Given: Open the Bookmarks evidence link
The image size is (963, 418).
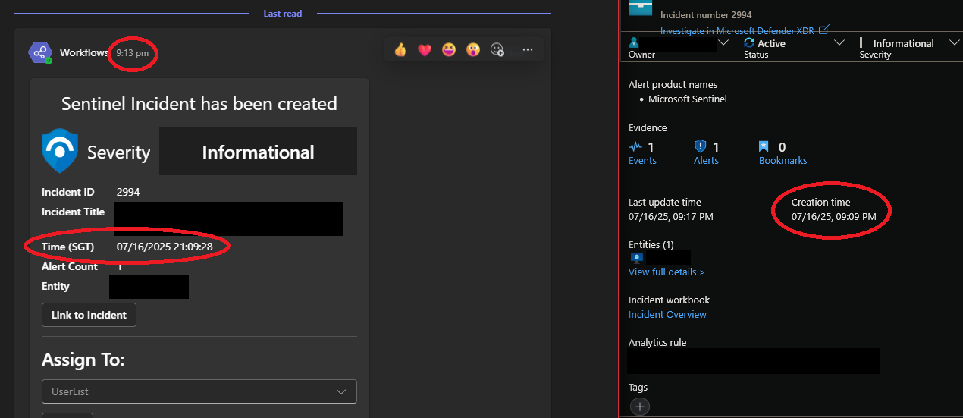Looking at the screenshot, I should point(783,160).
